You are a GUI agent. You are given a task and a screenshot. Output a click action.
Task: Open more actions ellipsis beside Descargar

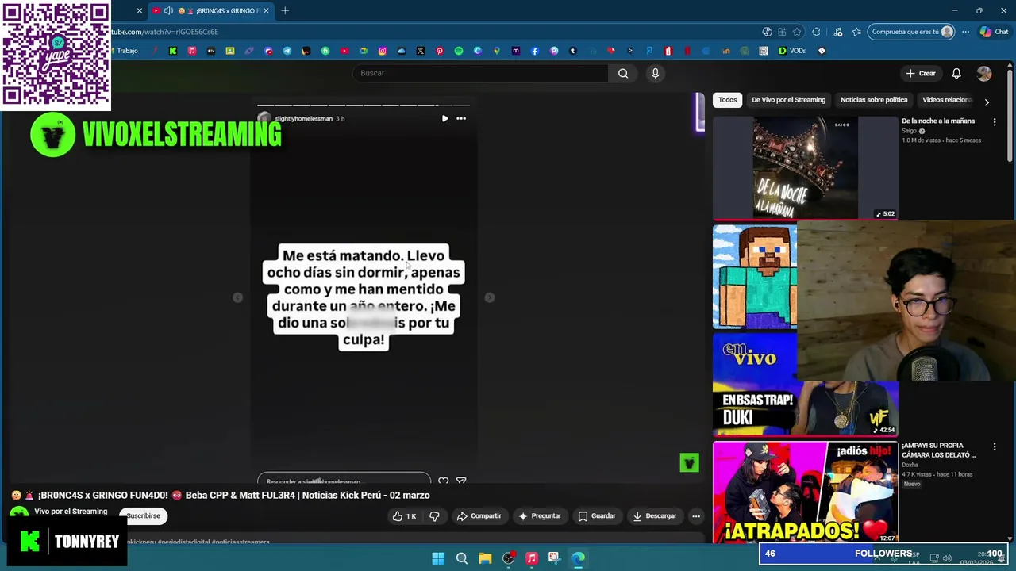point(696,516)
